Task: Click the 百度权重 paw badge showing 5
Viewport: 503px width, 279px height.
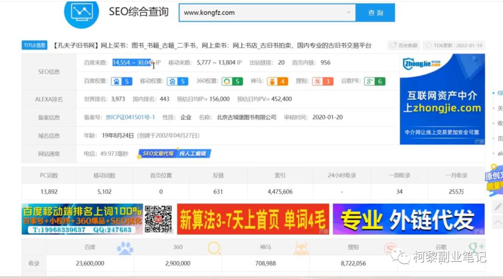Action: coord(122,82)
